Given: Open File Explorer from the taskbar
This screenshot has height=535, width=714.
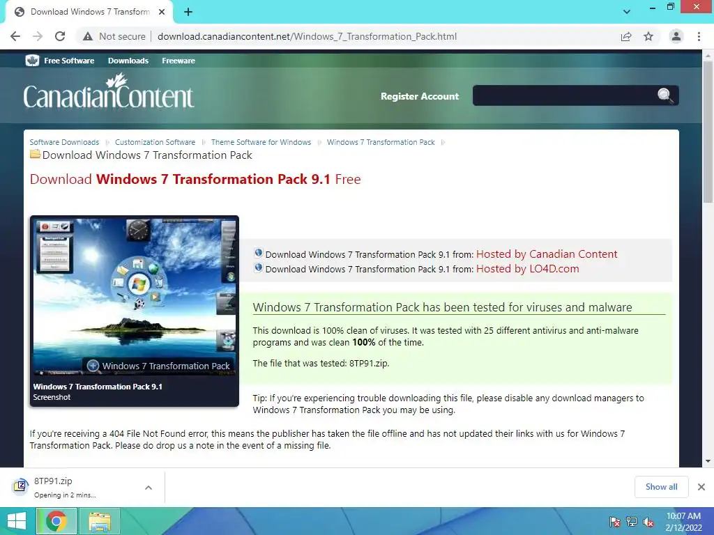Looking at the screenshot, I should 100,521.
